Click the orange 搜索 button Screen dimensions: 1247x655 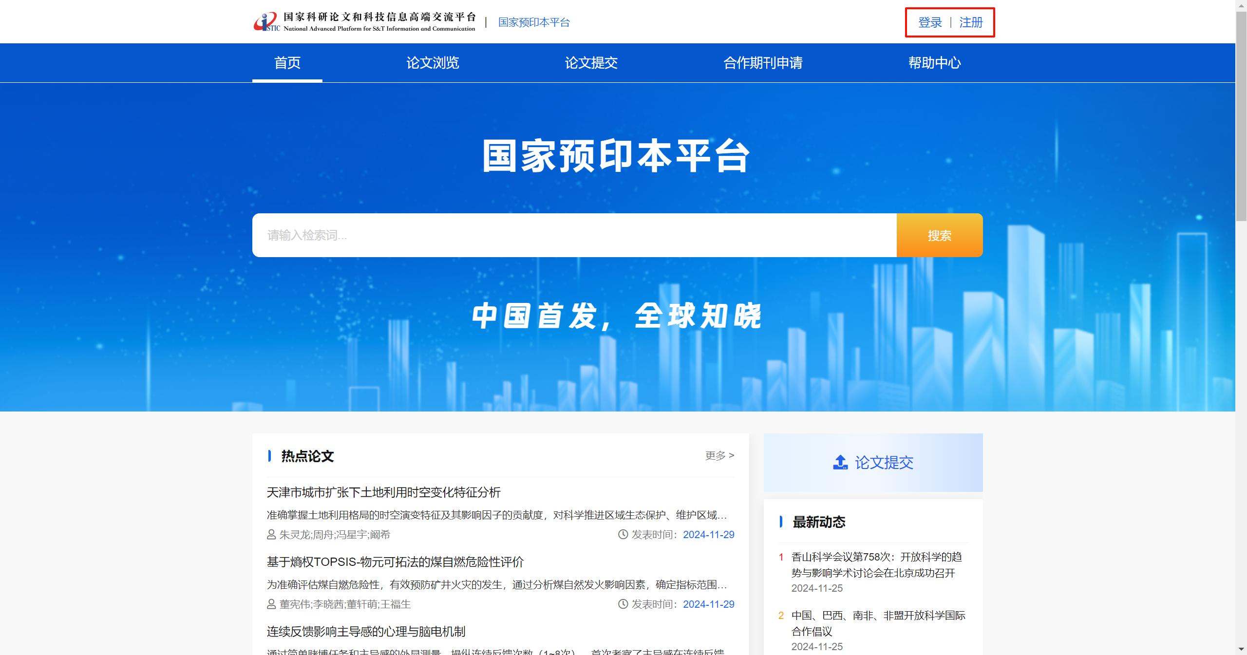940,235
